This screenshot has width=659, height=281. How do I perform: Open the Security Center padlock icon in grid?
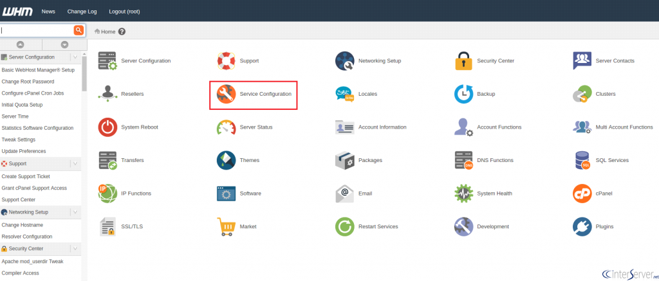click(463, 61)
